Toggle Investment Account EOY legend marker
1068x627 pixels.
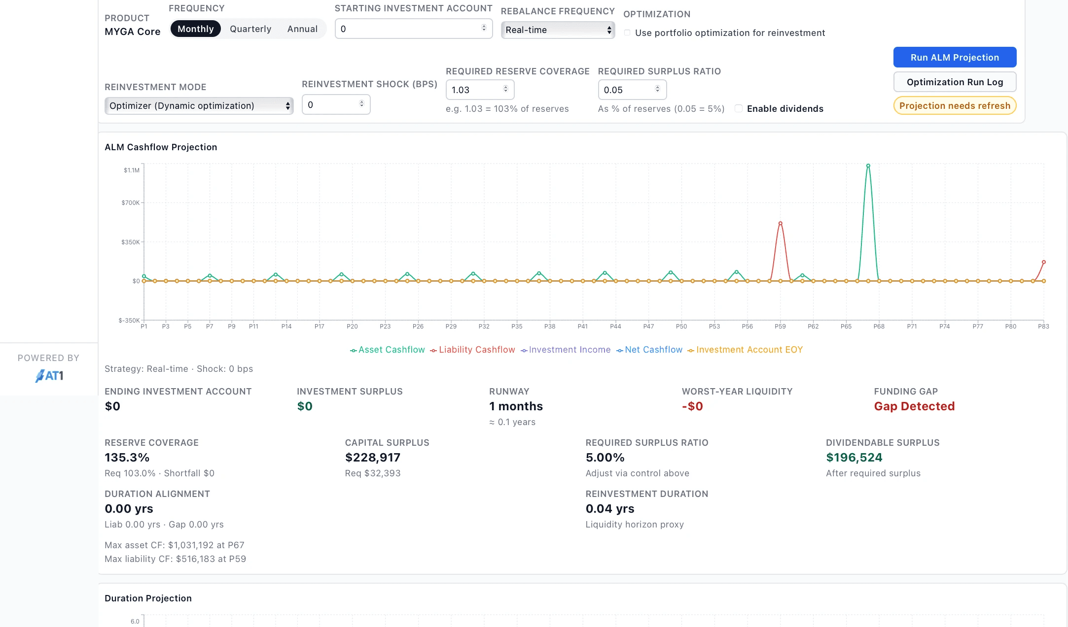click(691, 350)
